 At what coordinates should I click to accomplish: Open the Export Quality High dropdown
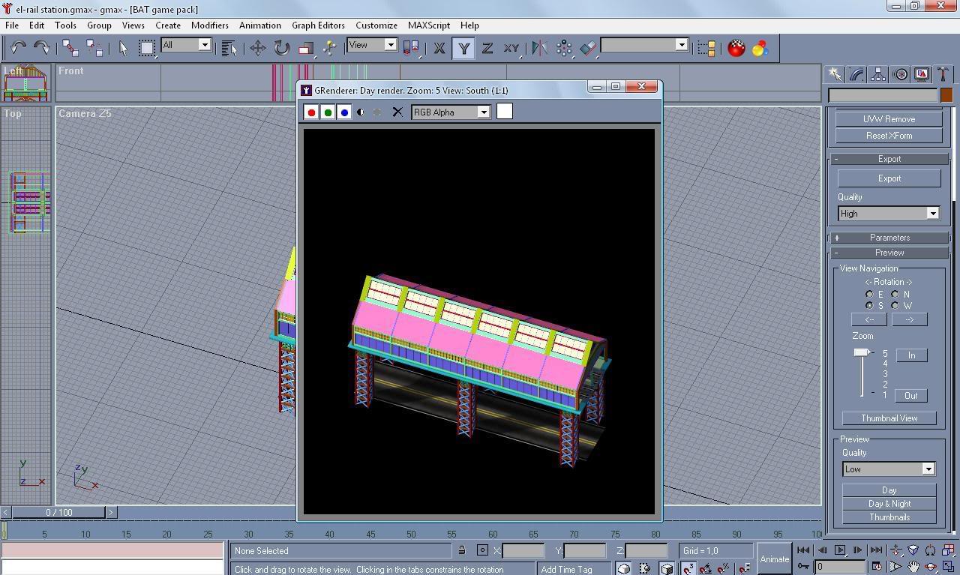889,214
